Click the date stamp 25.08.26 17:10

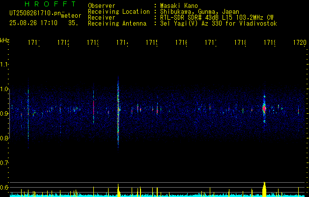tap(33, 23)
